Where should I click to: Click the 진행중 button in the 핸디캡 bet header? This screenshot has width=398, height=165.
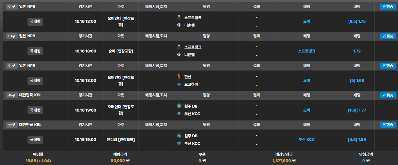pos(388,125)
